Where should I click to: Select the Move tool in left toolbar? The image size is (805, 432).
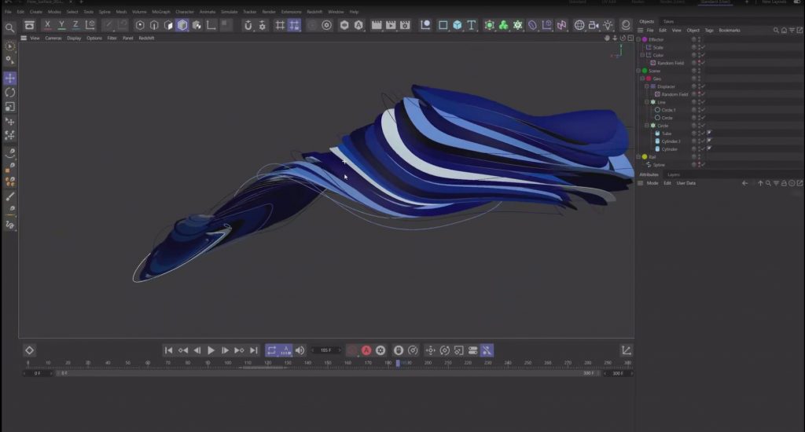pyautogui.click(x=9, y=78)
